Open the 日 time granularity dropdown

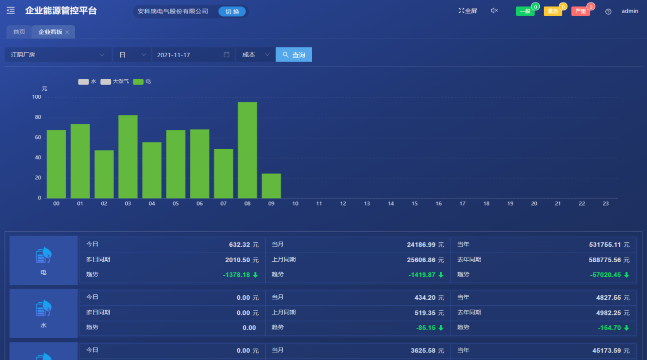click(131, 54)
